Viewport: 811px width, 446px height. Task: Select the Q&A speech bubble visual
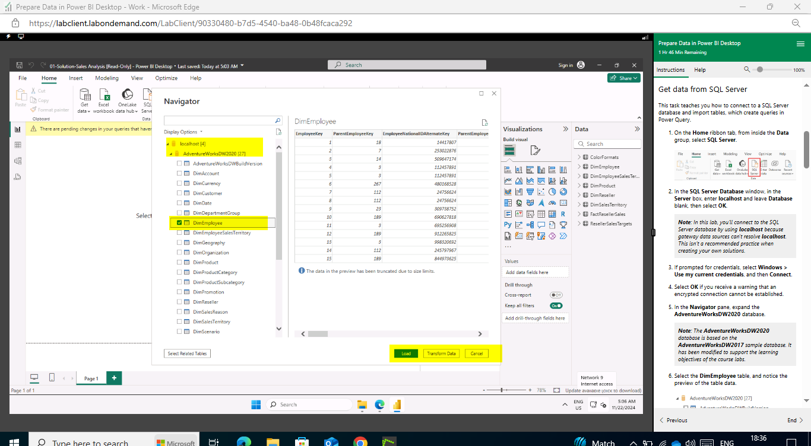[x=541, y=225]
